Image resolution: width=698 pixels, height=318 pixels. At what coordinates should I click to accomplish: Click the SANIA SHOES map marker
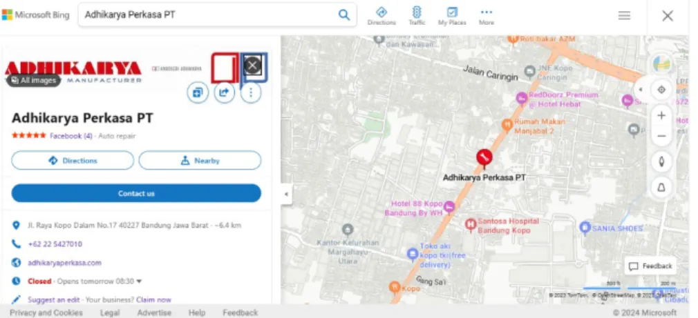click(585, 228)
